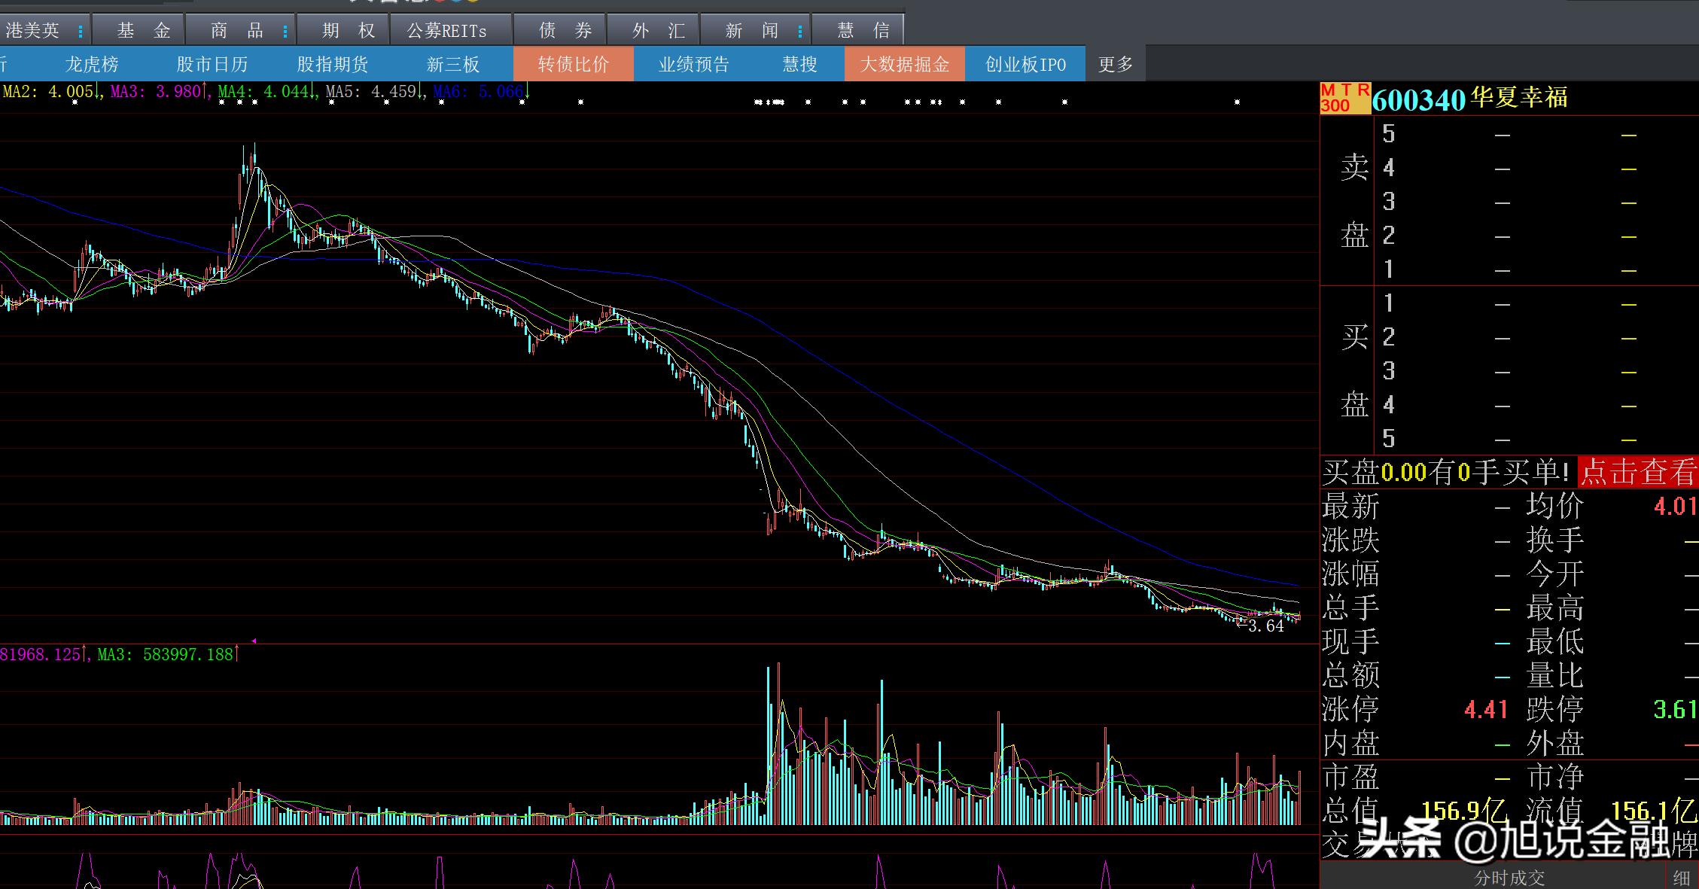Screen dimensions: 1699x889
Task: Open the 大数据掘金 feature
Action: pos(904,65)
